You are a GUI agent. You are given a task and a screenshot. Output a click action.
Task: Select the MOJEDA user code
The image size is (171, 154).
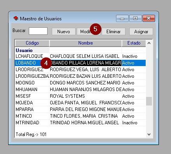click(24, 103)
